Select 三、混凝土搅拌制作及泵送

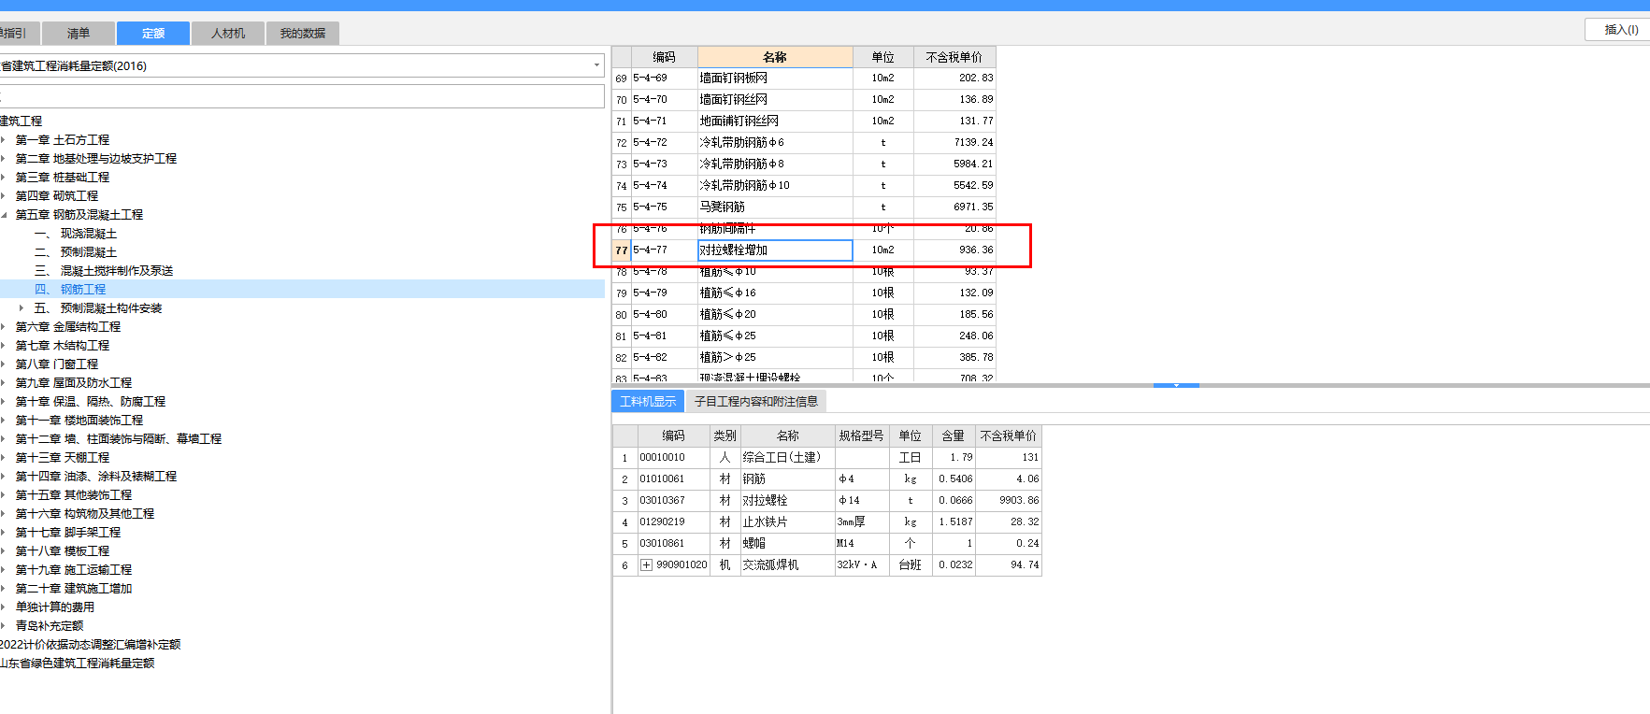(104, 271)
